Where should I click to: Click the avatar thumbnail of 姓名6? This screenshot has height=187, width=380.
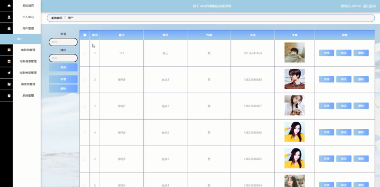[x=294, y=132]
